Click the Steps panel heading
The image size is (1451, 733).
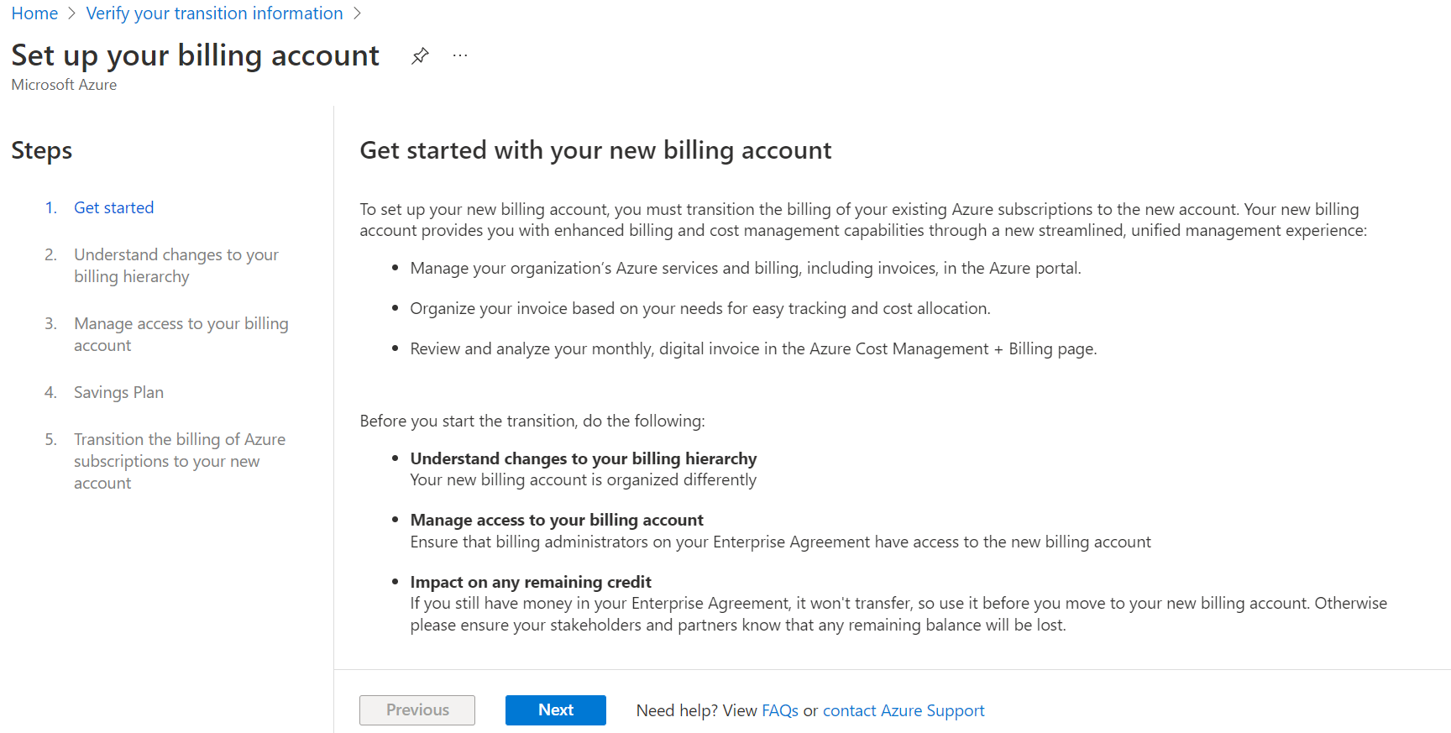click(42, 150)
